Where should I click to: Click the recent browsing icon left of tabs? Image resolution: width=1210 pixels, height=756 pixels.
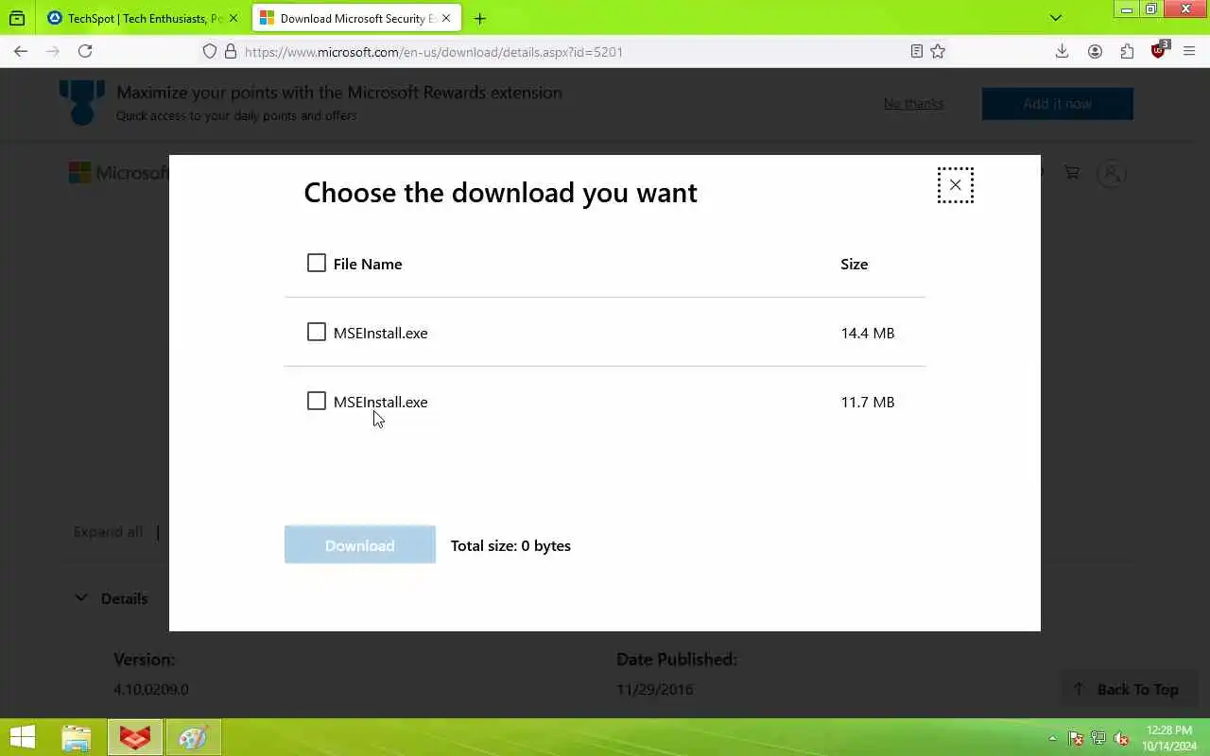(x=17, y=17)
